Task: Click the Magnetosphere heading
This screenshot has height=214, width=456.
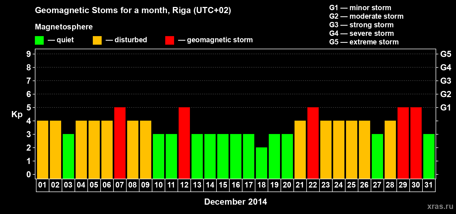Action: [64, 27]
